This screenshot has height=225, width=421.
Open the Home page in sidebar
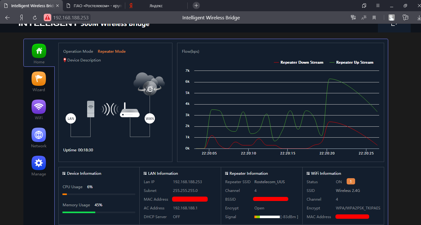[39, 51]
